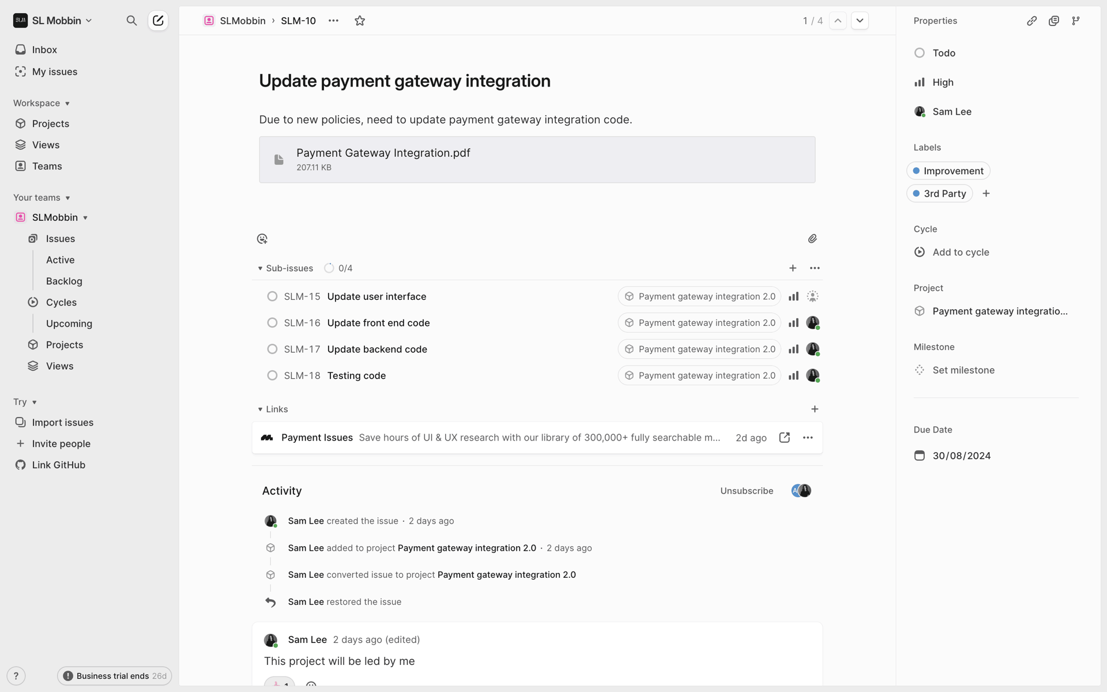Click the blue Improvement label dot

916,171
